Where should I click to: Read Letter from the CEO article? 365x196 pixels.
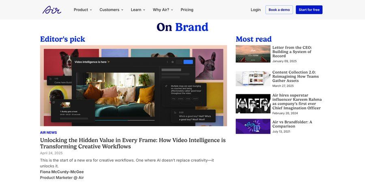pyautogui.click(x=292, y=51)
